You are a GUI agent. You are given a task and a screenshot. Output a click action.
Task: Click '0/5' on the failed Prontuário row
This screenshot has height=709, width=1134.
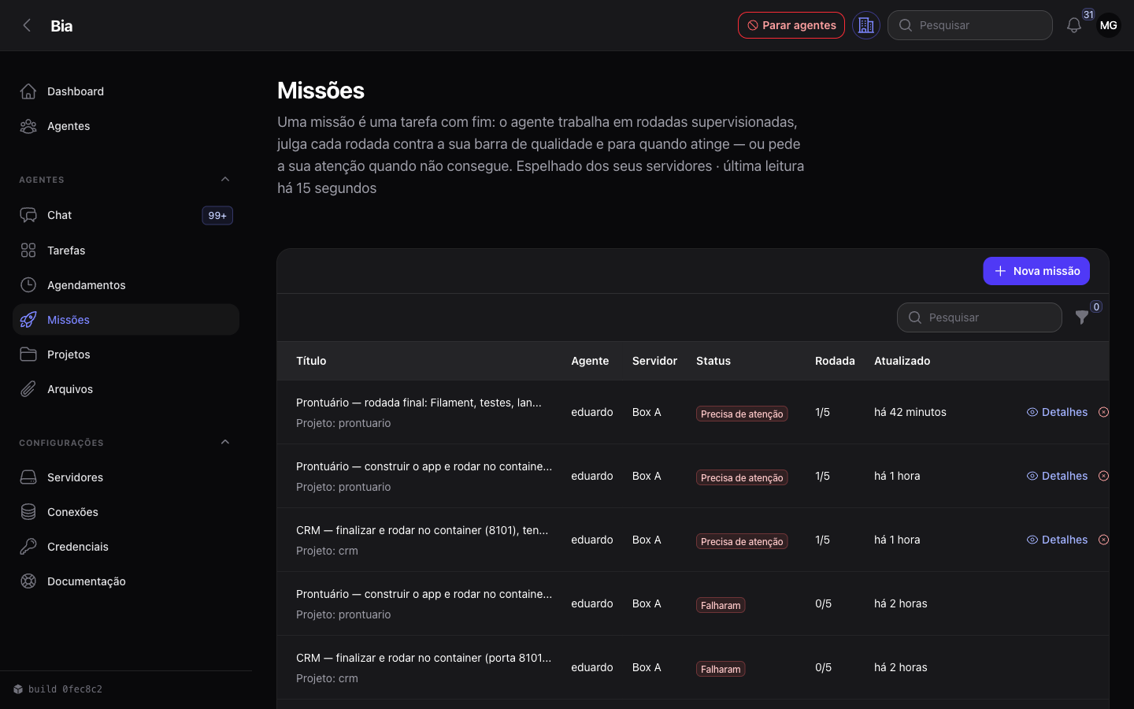823,603
